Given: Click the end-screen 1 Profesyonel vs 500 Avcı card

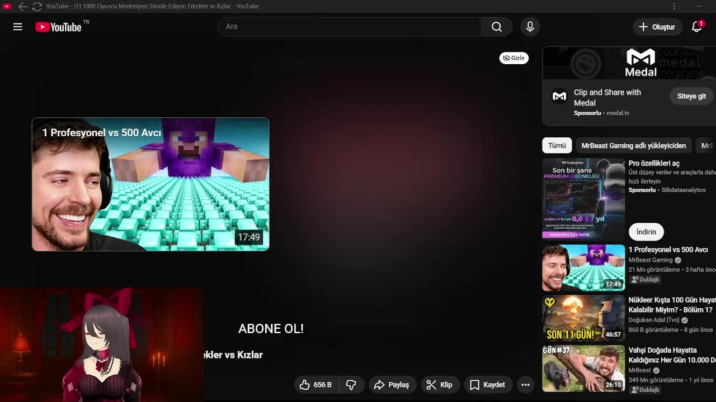Looking at the screenshot, I should click(150, 184).
